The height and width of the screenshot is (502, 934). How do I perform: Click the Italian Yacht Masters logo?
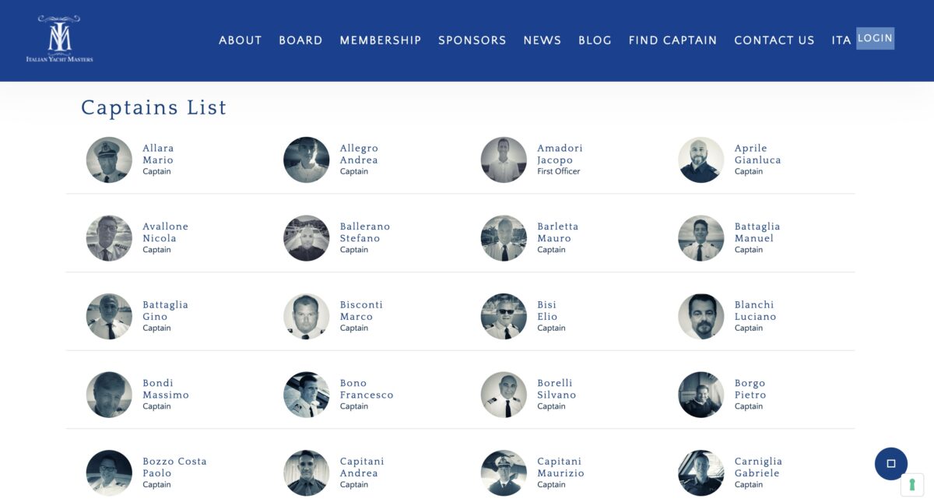point(59,39)
